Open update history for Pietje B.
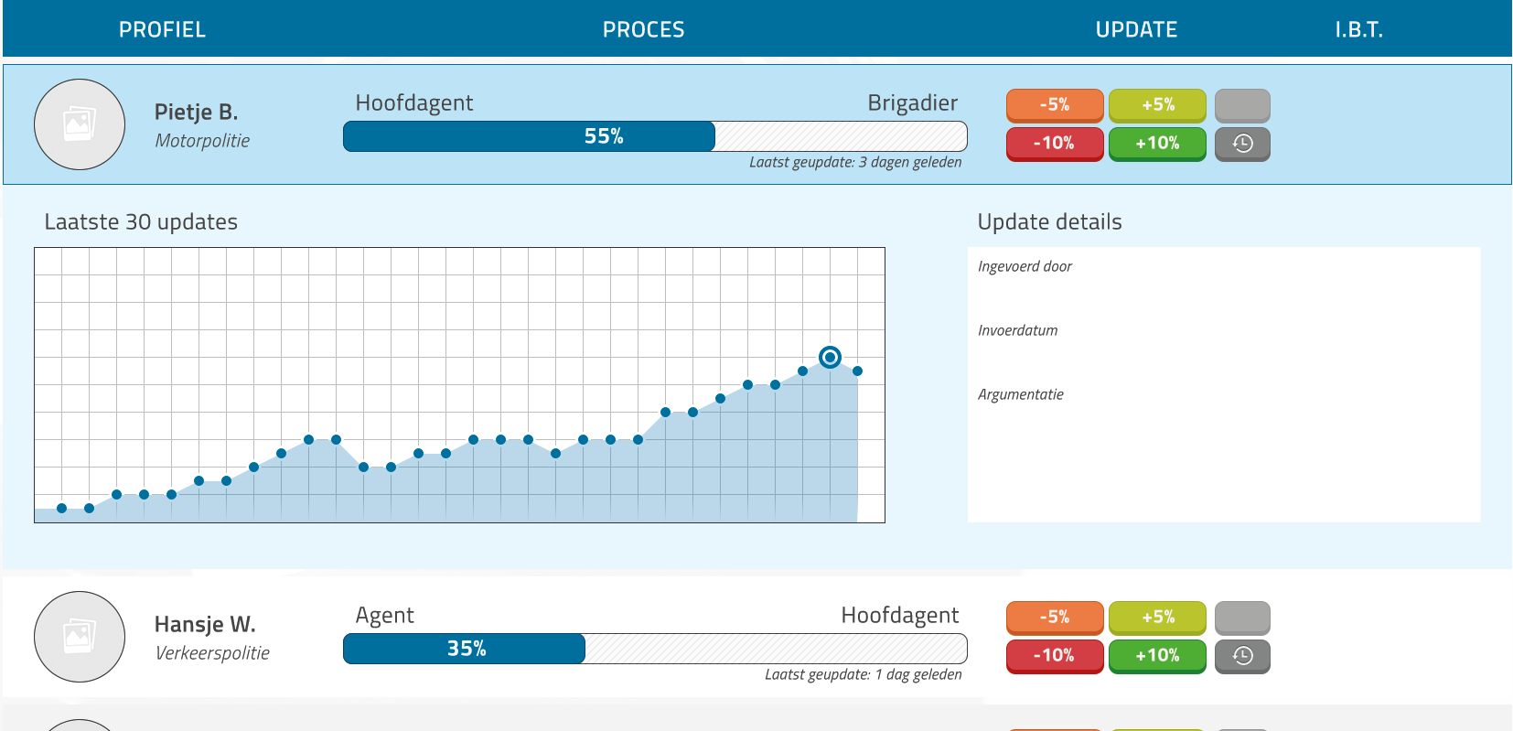The width and height of the screenshot is (1513, 731). (x=1241, y=144)
